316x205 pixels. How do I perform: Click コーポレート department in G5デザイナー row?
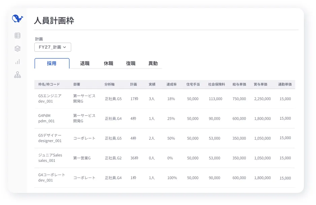(x=84, y=138)
